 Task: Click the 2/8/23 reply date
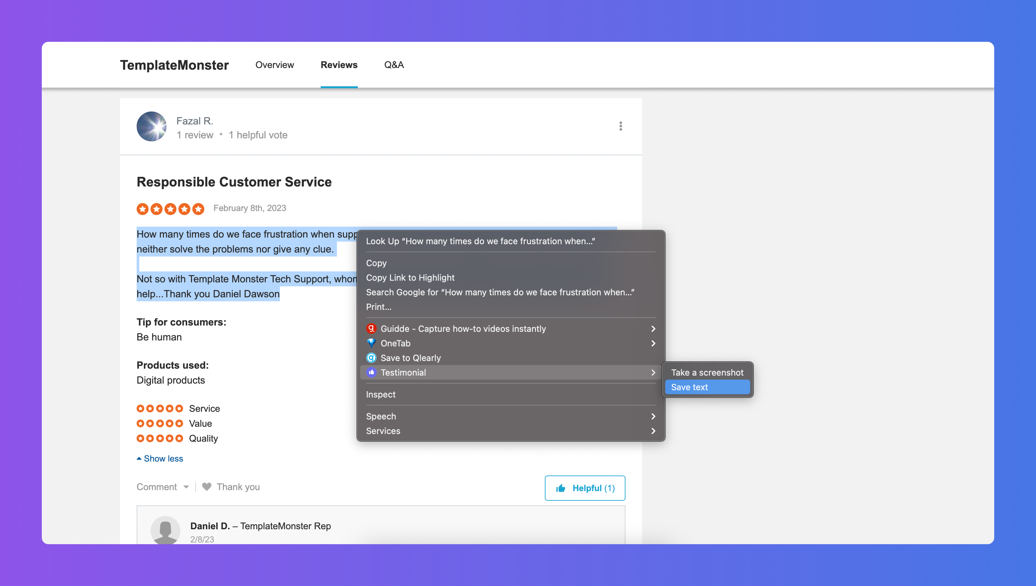pyautogui.click(x=202, y=539)
